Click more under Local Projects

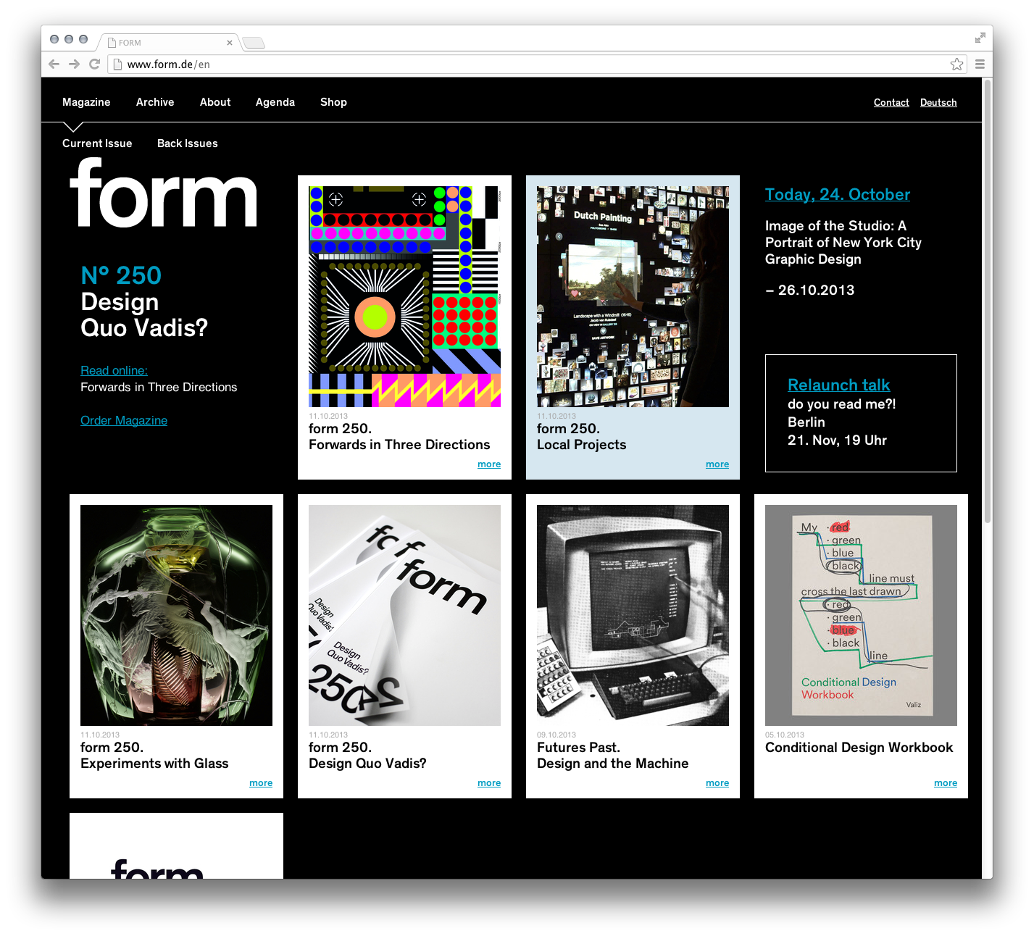(717, 464)
